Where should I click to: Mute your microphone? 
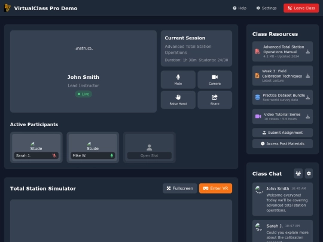point(178,79)
